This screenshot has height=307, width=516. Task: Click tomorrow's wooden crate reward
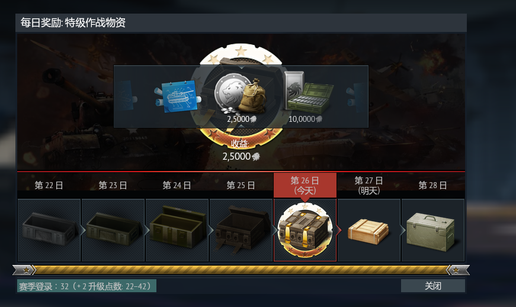pyautogui.click(x=369, y=230)
